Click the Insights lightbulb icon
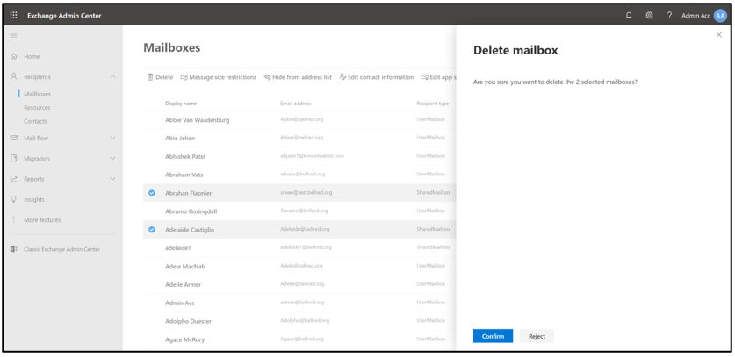The width and height of the screenshot is (735, 357). point(13,199)
